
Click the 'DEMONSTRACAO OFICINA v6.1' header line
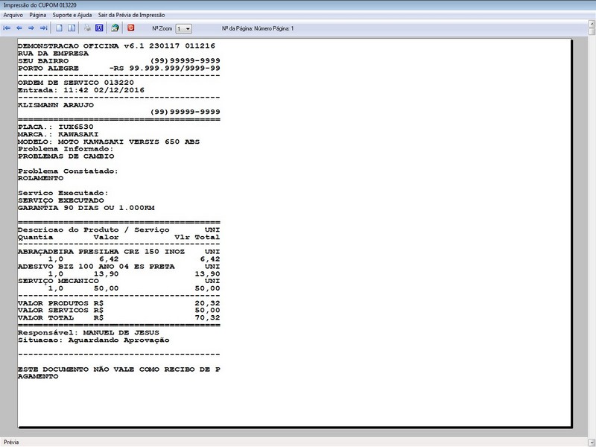(116, 46)
